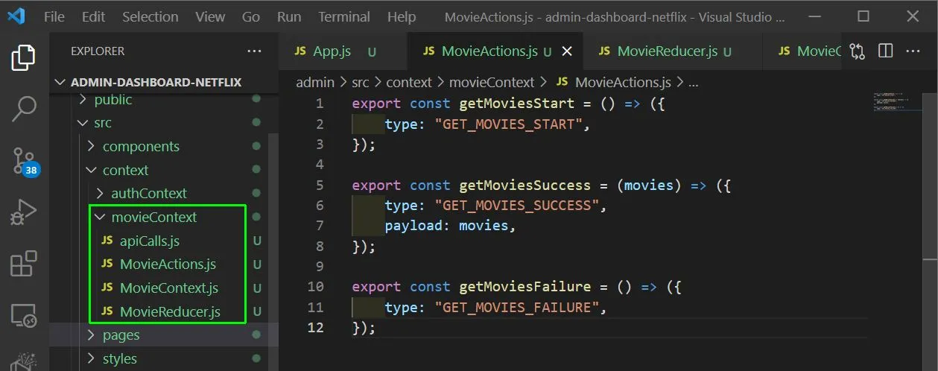Open MovieReducer.js in the explorer tree
Image resolution: width=938 pixels, height=371 pixels.
(x=170, y=311)
